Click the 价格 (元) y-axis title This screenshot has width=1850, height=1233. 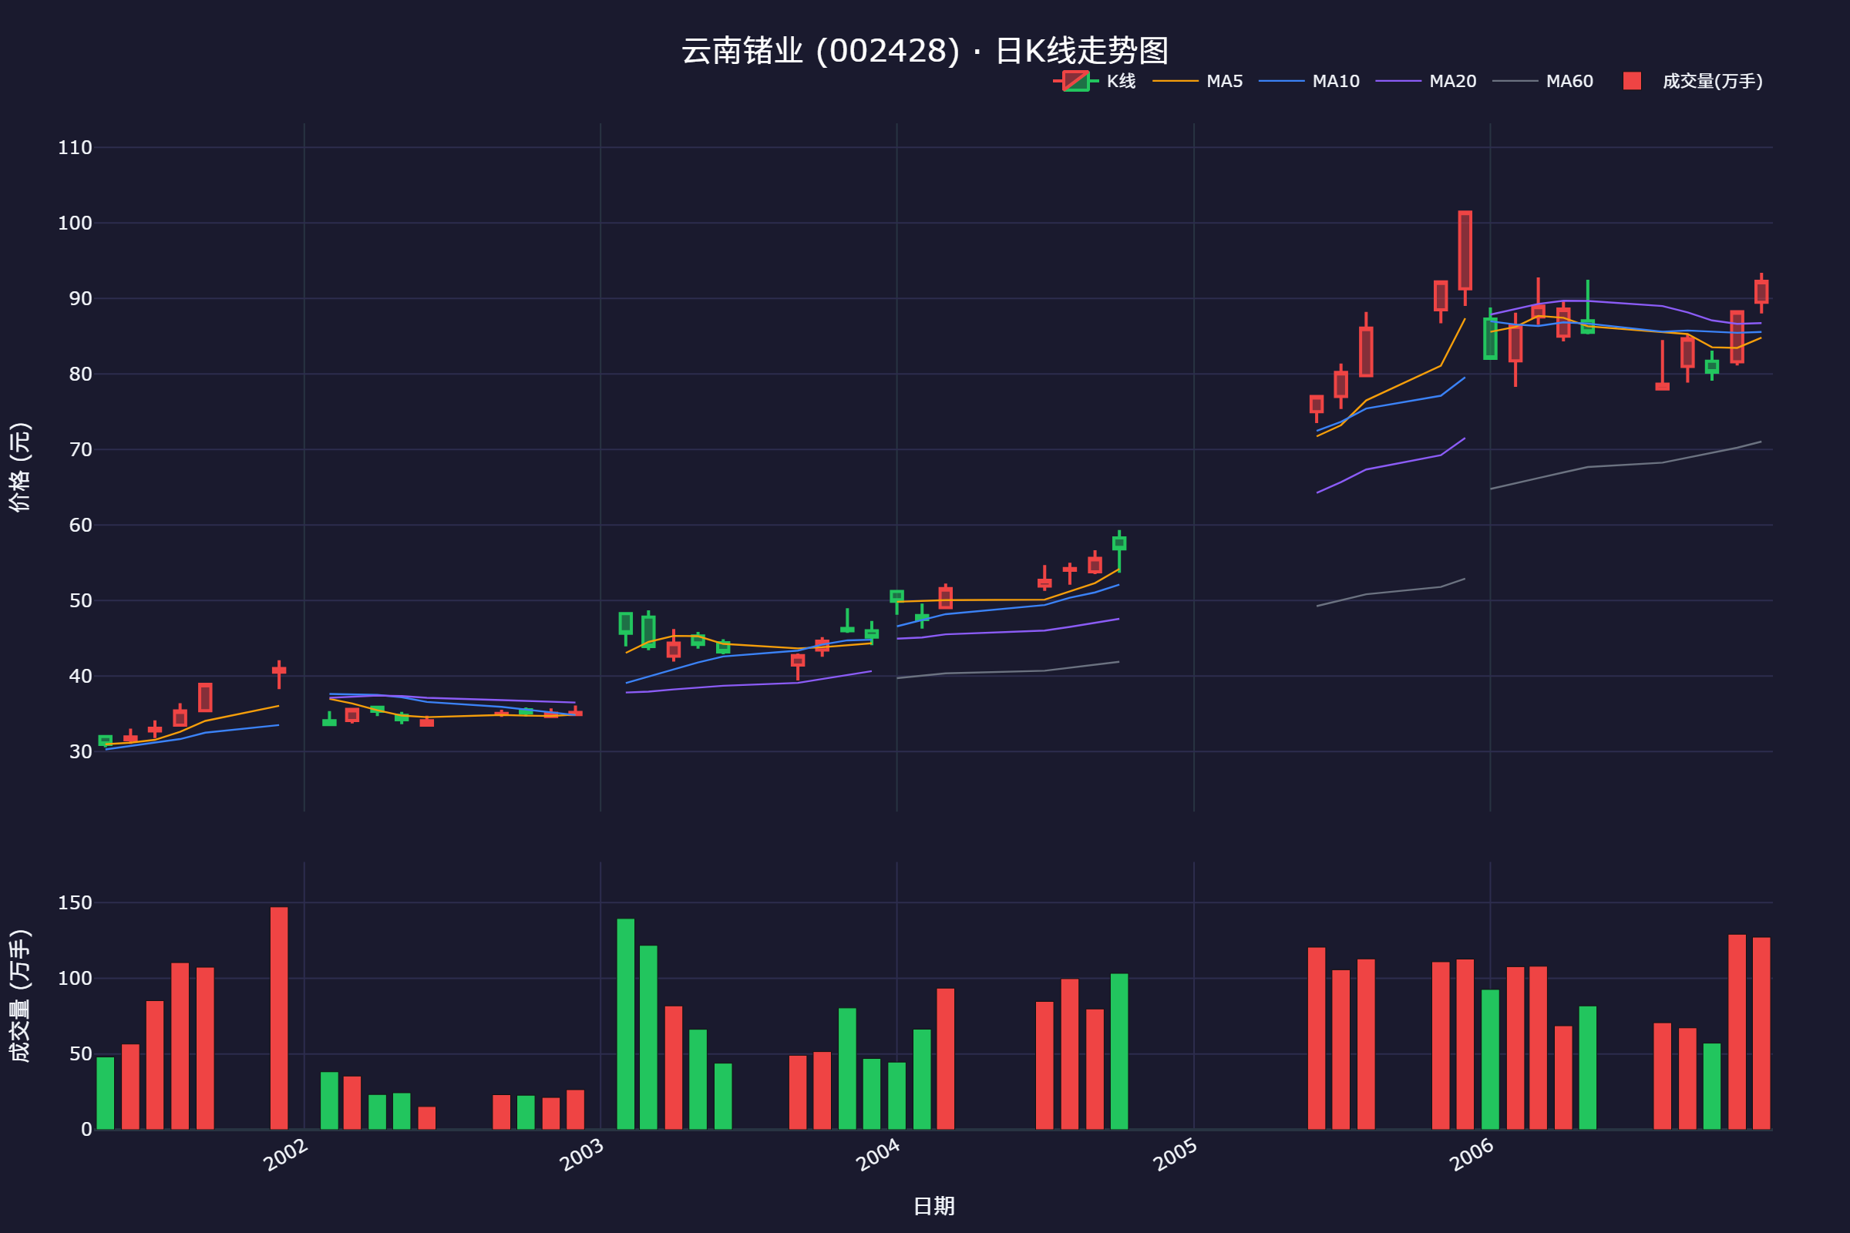[20, 467]
